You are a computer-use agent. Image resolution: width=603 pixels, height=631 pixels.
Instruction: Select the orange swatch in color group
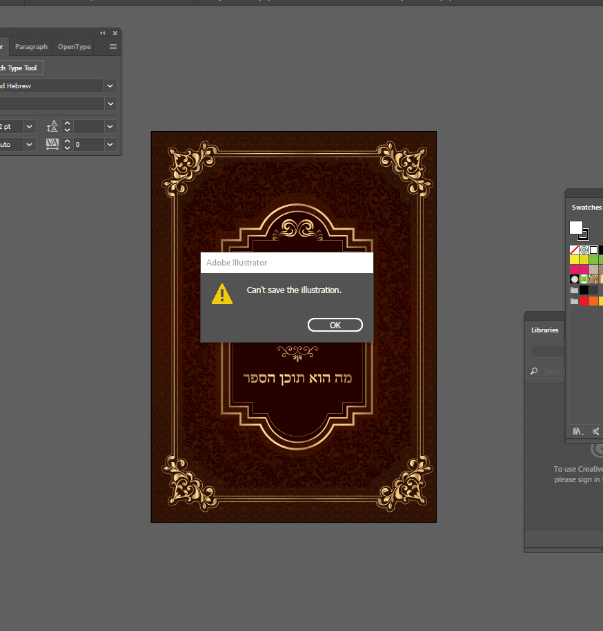(x=594, y=301)
